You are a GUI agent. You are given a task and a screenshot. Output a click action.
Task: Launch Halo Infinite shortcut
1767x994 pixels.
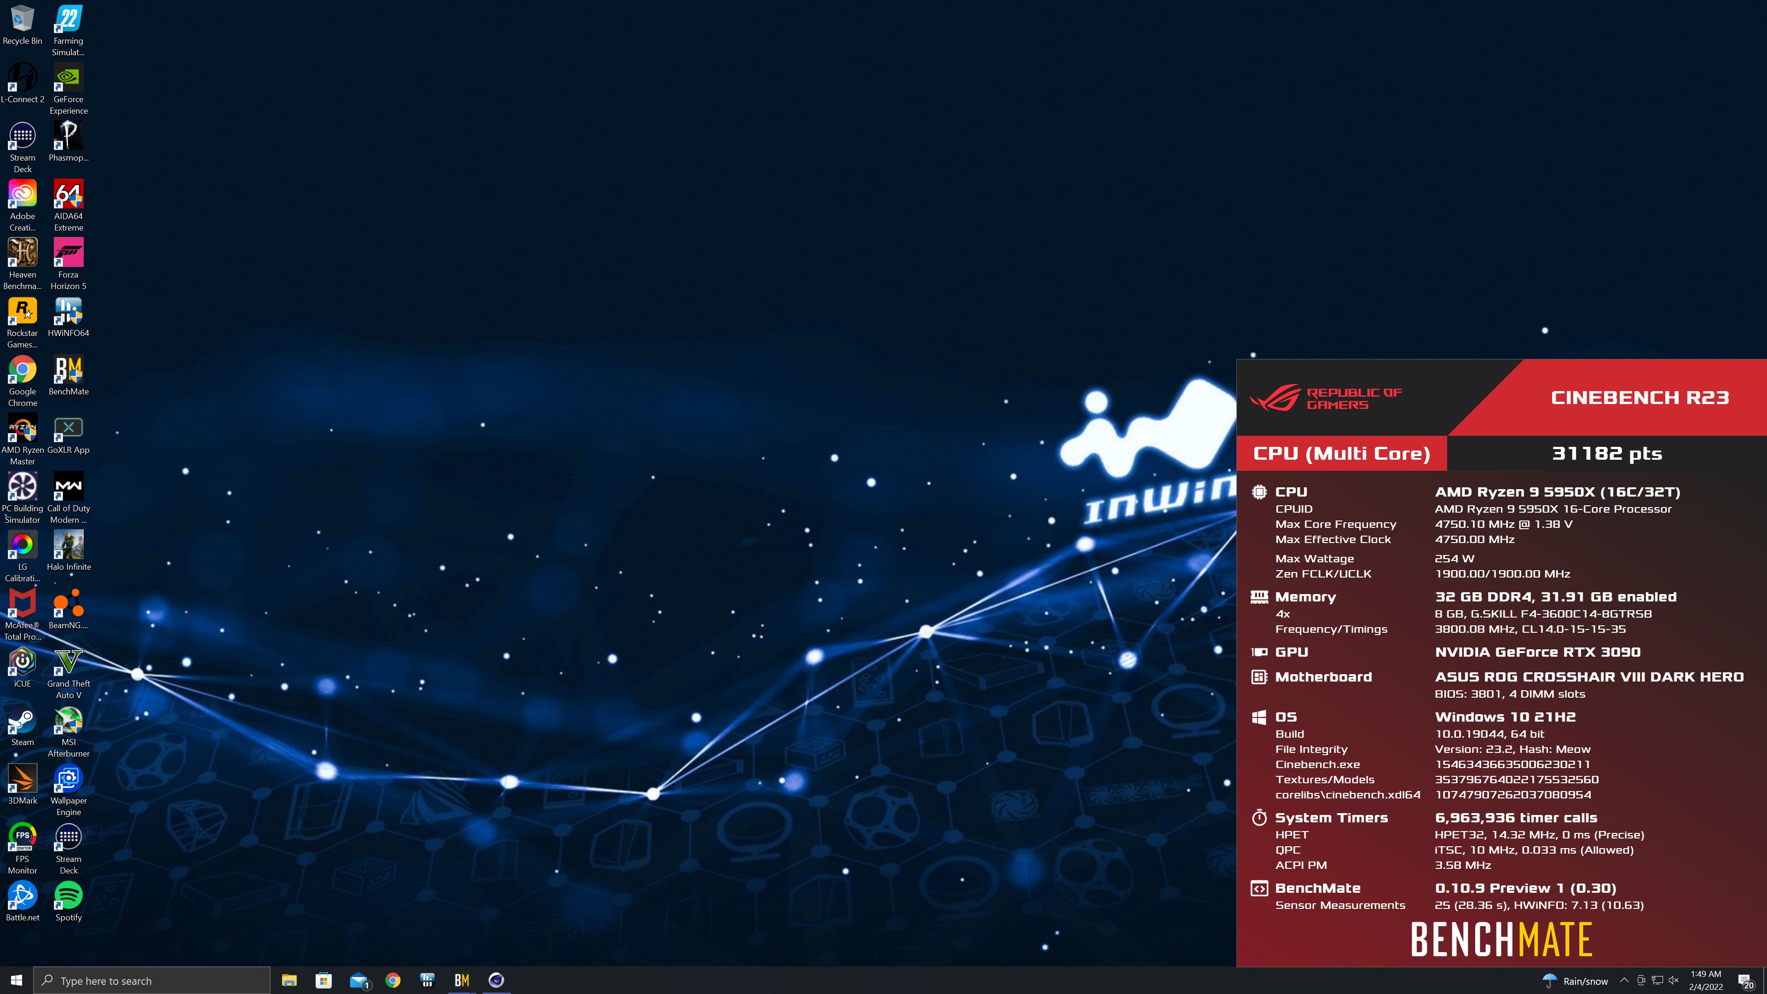click(69, 551)
